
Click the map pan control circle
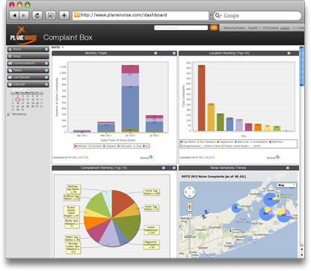[x=189, y=192]
